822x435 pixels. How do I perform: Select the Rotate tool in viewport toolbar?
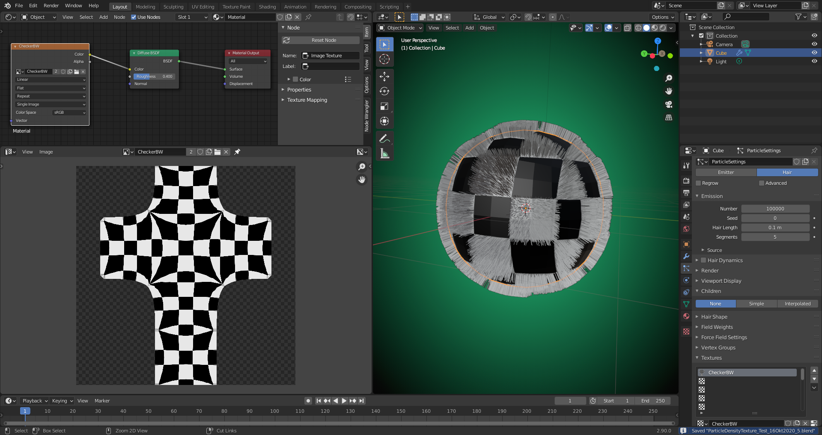coord(384,91)
